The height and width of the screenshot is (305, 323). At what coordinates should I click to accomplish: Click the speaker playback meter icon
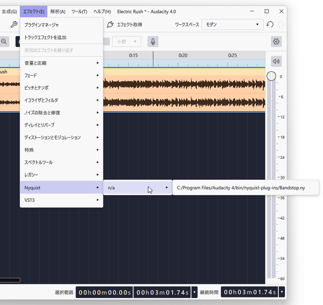[276, 61]
